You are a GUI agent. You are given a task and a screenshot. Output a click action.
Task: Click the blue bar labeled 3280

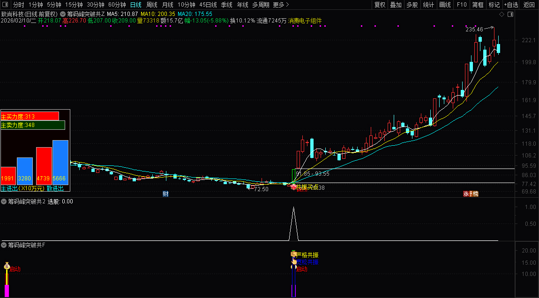click(x=25, y=171)
